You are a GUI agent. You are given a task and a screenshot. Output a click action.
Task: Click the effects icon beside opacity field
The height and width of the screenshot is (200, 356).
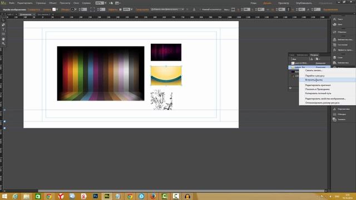[120, 9]
